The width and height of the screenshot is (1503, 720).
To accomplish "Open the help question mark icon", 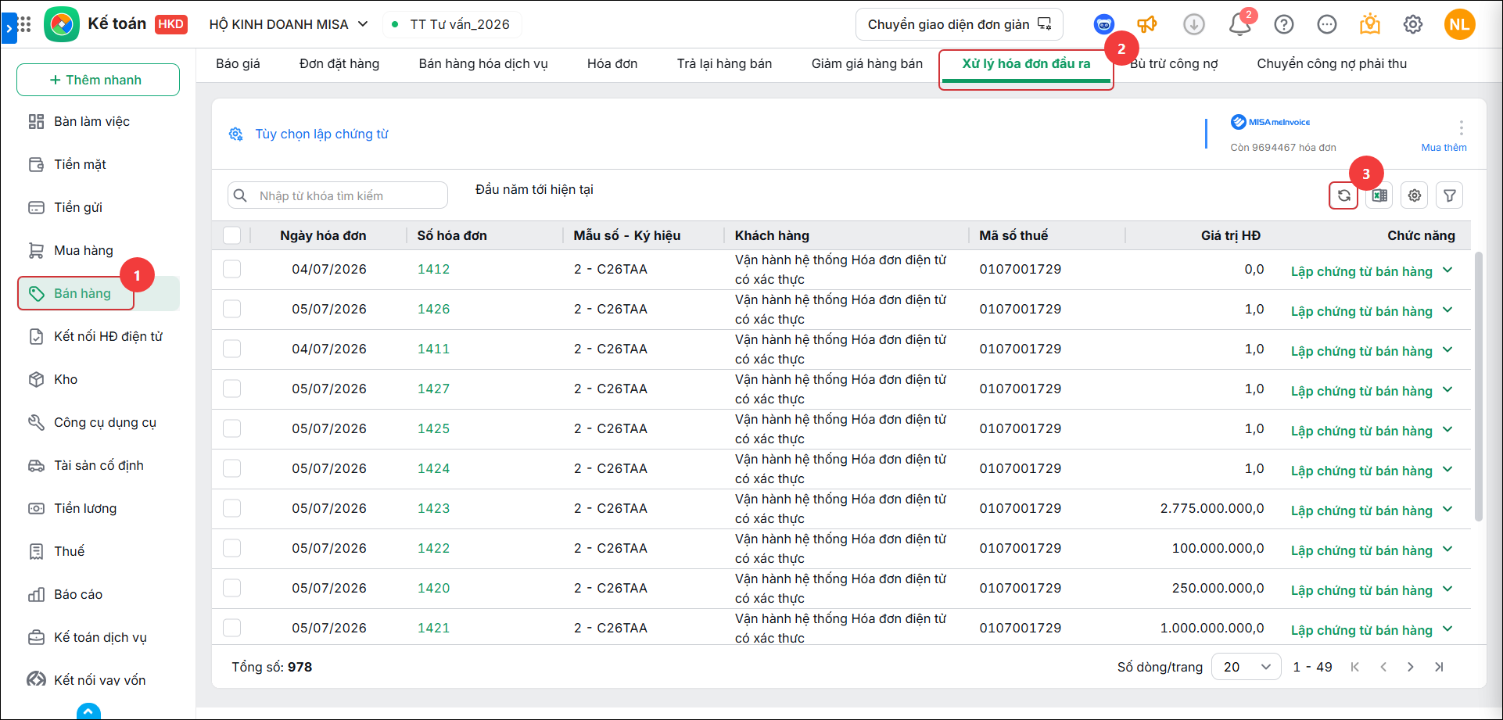I will pos(1283,24).
